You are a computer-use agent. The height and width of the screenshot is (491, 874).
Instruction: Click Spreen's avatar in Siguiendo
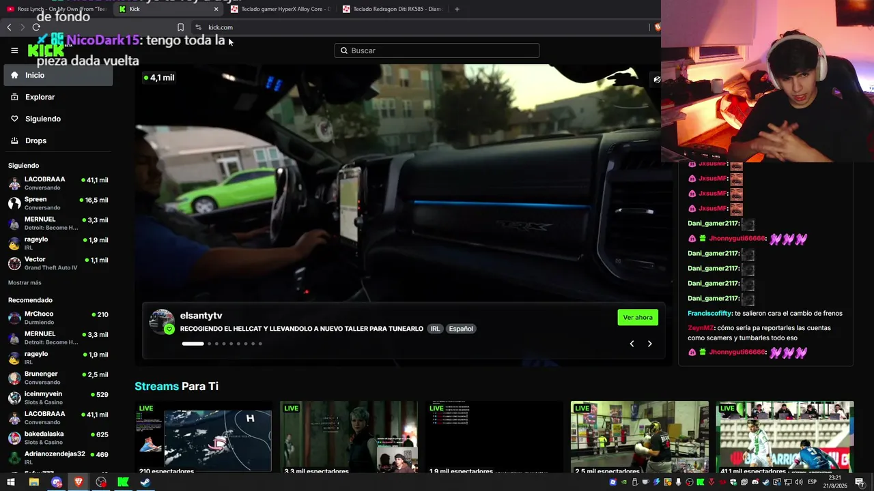(x=14, y=203)
